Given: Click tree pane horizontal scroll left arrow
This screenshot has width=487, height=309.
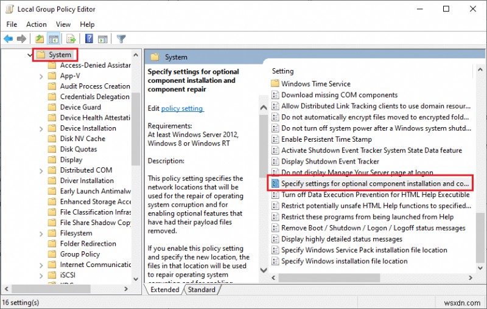Looking at the screenshot, I should (x=6, y=289).
